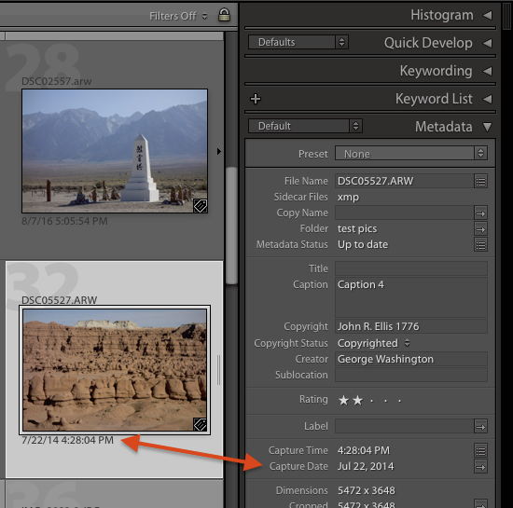Open the Copyright Status dropdown

click(374, 343)
